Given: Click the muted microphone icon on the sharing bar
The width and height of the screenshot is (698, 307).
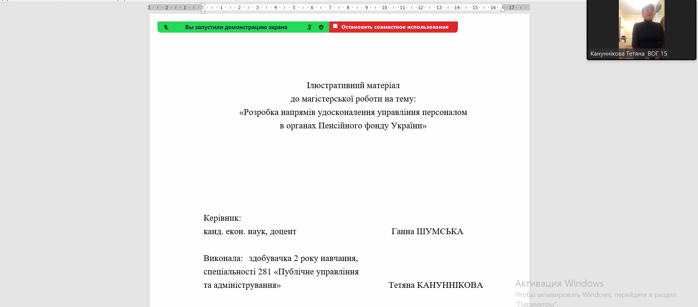Looking at the screenshot, I should [310, 27].
